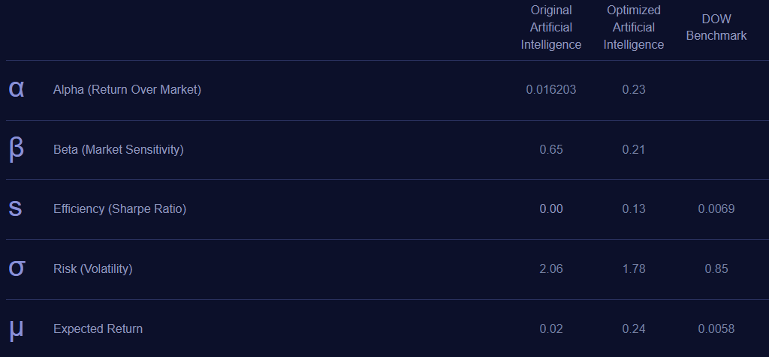
Task: Select the optimized beta value 0.21
Action: point(634,149)
